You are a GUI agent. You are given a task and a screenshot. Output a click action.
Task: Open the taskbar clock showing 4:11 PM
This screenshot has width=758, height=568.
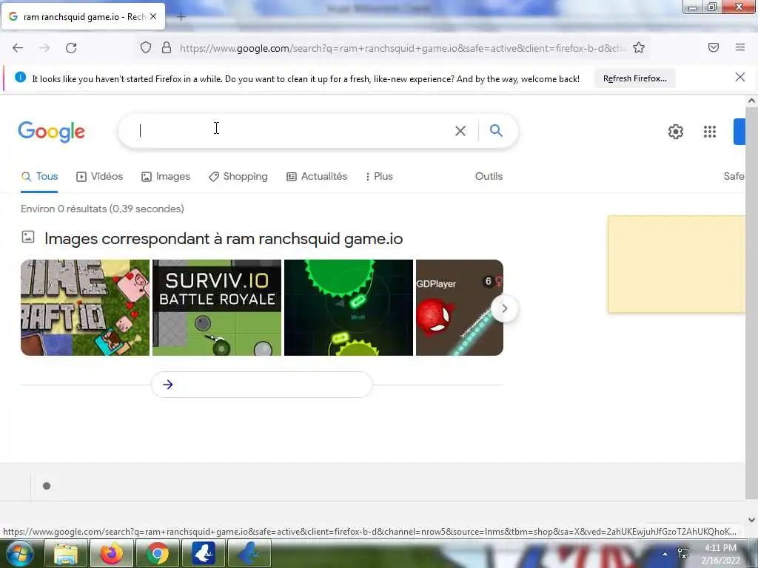point(720,554)
